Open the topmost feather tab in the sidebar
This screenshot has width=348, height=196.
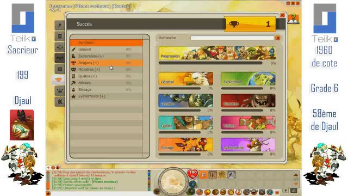tap(60, 26)
